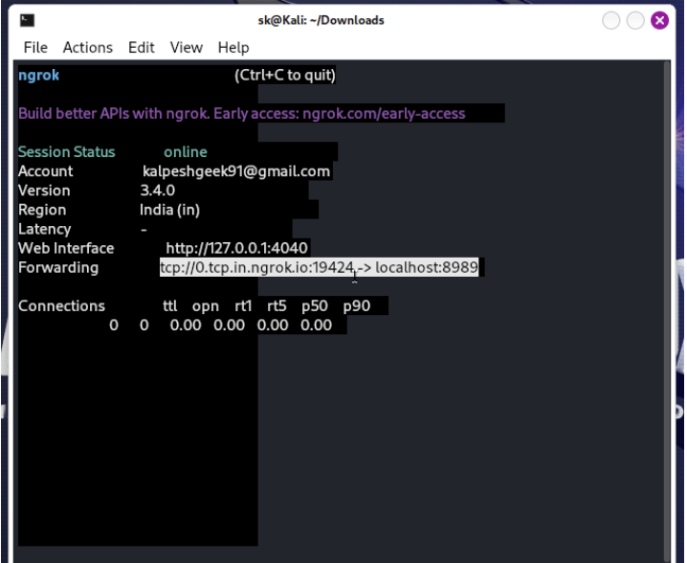Viewport: 687px width, 563px height.
Task: Click the '(Ctrl+C to quit)' text
Action: [x=285, y=75]
